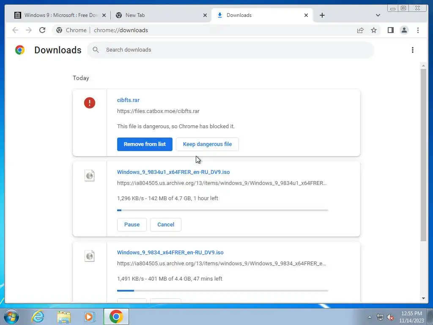Click the files.catbox.moe source URL
Viewport: 433px width, 325px height.
[158, 111]
